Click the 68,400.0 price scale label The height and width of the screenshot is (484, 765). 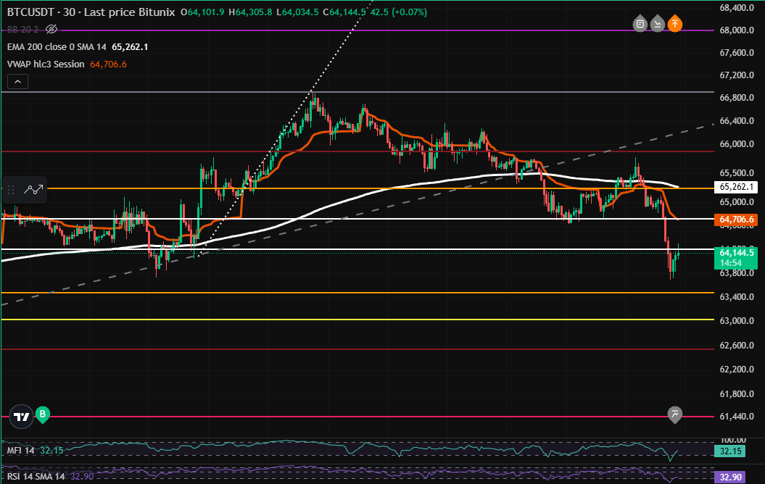pyautogui.click(x=737, y=7)
